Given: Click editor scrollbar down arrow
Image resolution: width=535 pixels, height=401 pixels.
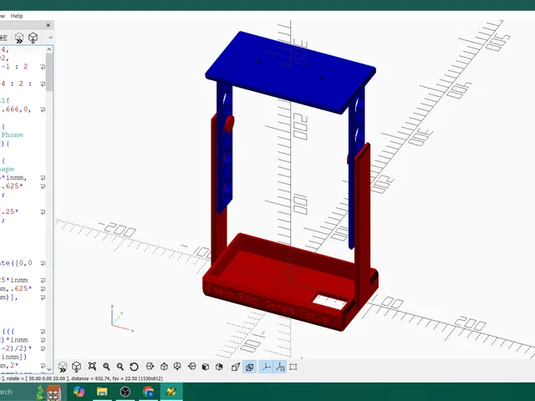Looking at the screenshot, I should pyautogui.click(x=49, y=369).
